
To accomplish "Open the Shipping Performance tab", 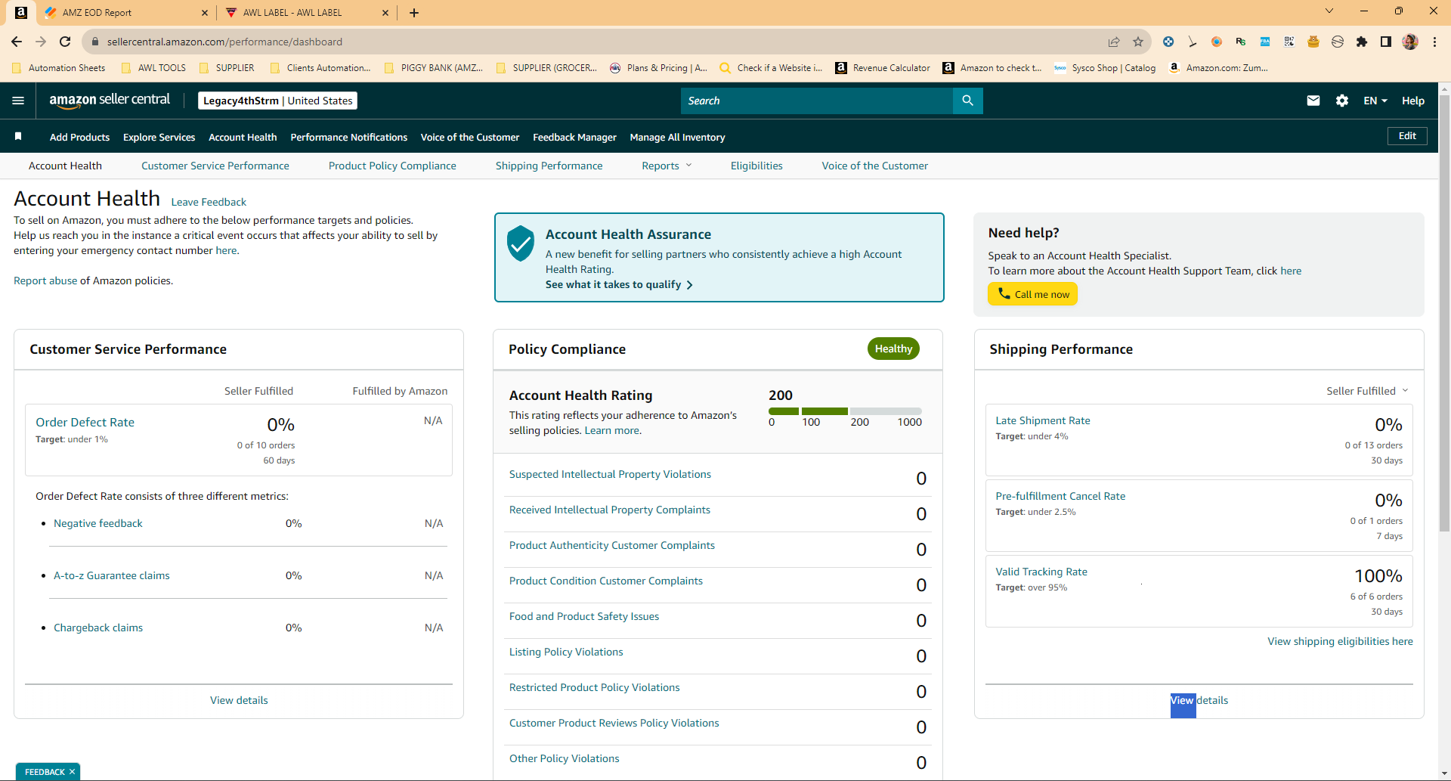I will click(549, 166).
